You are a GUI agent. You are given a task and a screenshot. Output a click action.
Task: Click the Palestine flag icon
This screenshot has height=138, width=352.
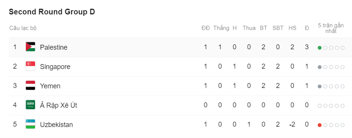[x=30, y=47]
